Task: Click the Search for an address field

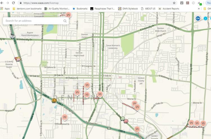Action: coord(36,21)
